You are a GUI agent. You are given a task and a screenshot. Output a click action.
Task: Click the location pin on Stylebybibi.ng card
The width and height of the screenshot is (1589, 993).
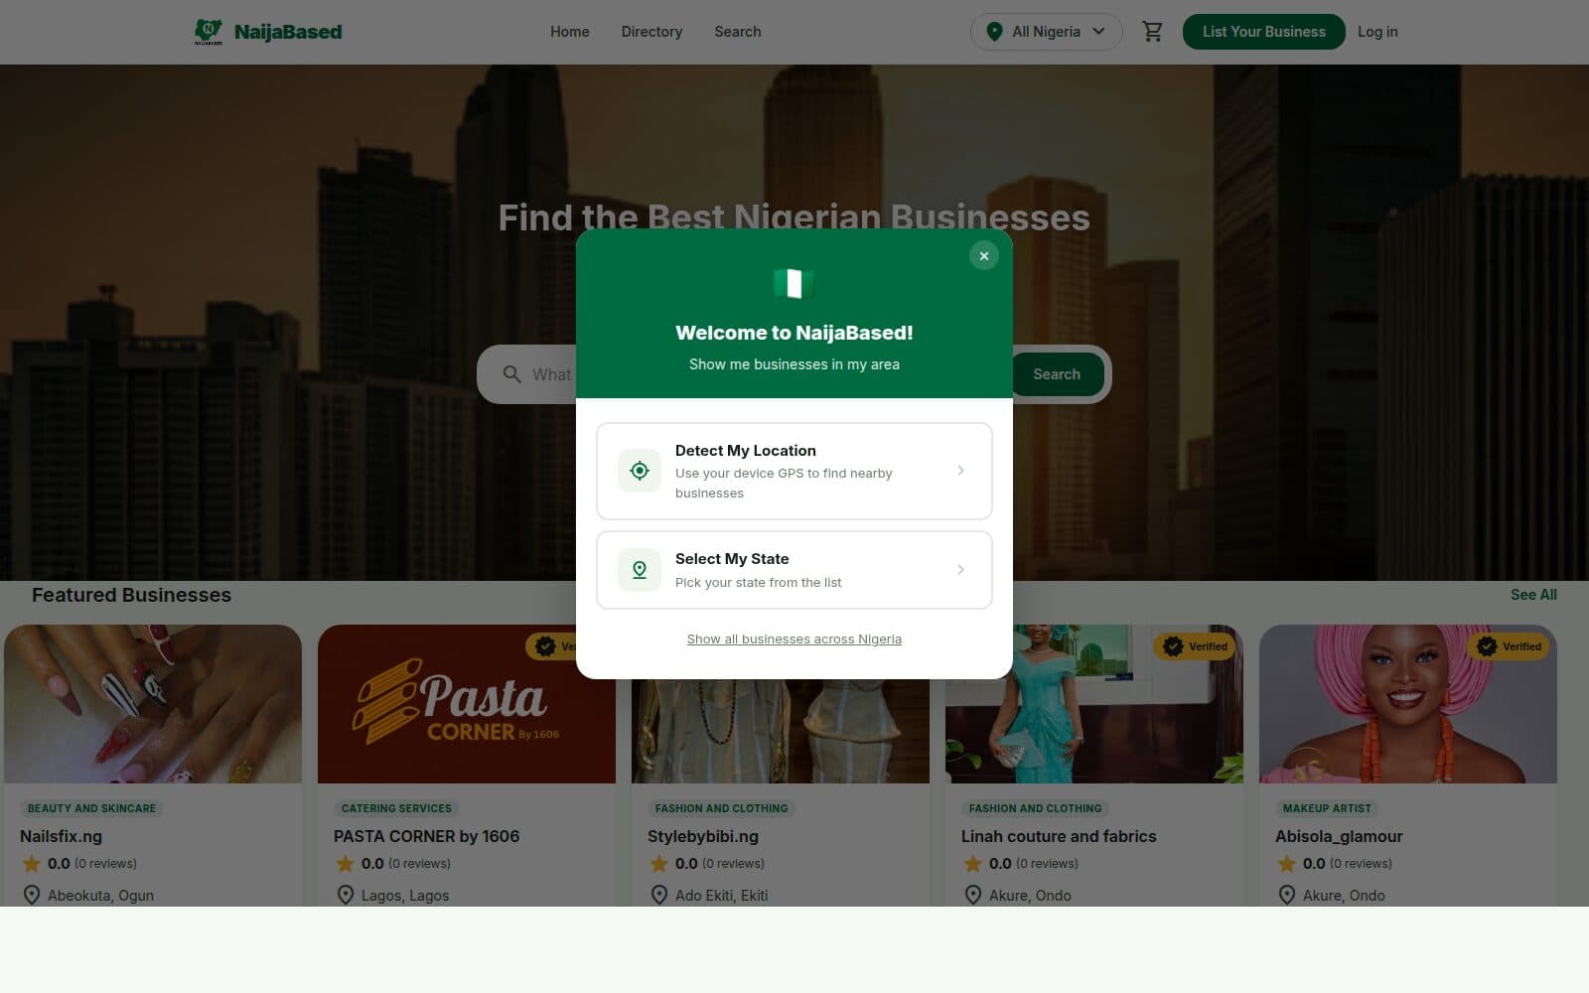click(x=659, y=896)
